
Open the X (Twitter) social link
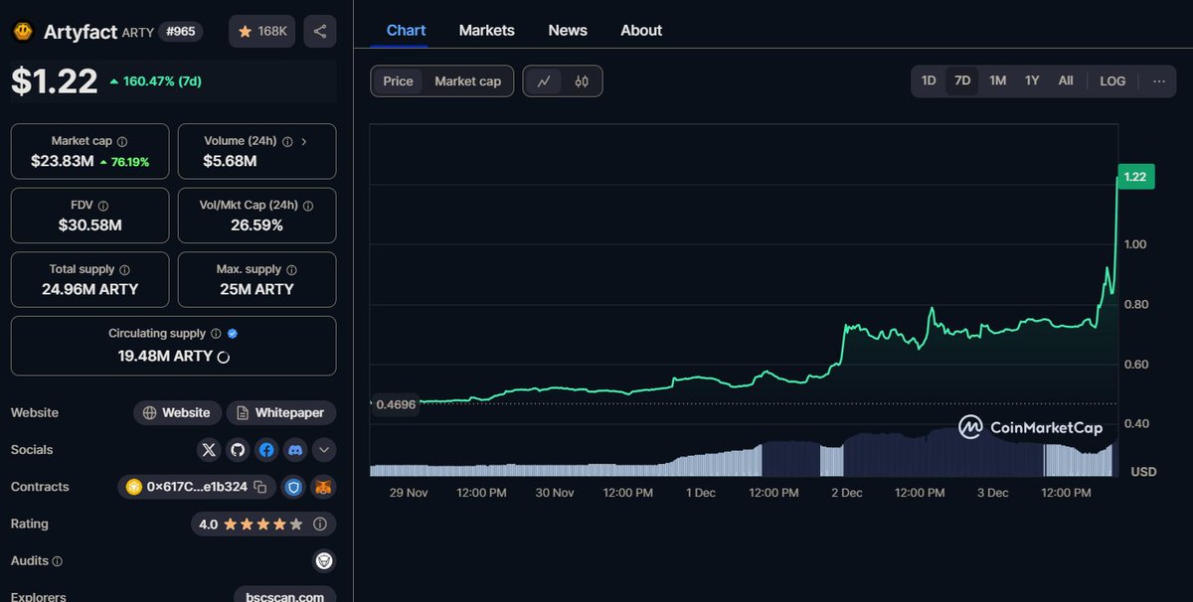[209, 450]
